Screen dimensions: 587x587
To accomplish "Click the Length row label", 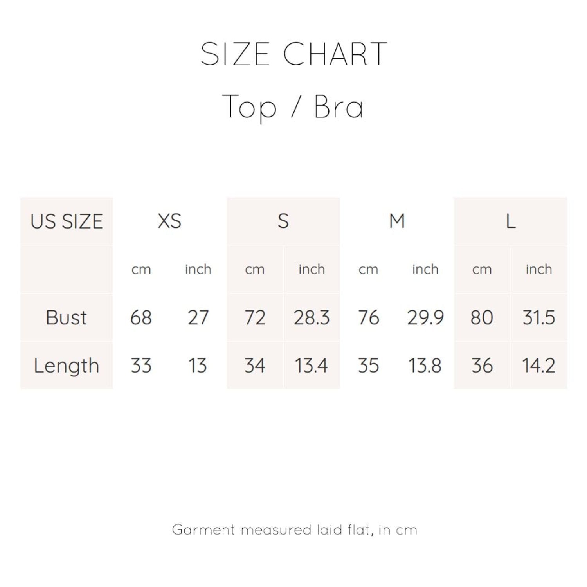I will point(67,366).
